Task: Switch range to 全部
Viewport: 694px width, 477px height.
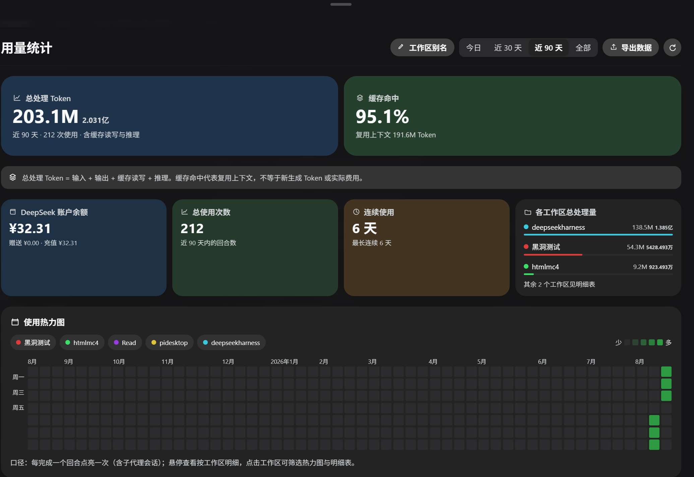Action: point(583,48)
